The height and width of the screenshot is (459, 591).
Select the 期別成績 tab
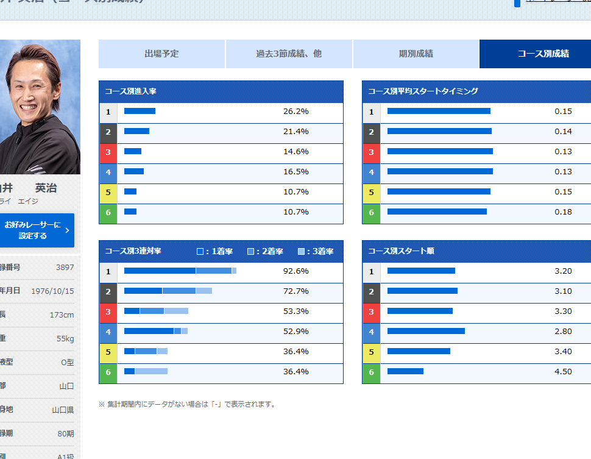tap(416, 54)
